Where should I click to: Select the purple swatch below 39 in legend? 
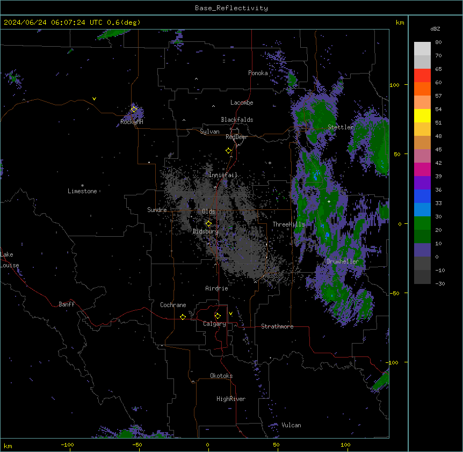pyautogui.click(x=422, y=183)
